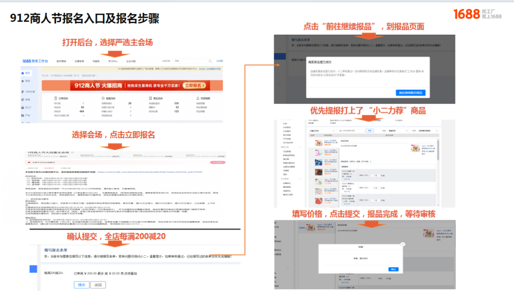Collapse the first sidebar group chevron in product page
Image resolution: width=514 pixels, height=291 pixels.
click(x=300, y=147)
